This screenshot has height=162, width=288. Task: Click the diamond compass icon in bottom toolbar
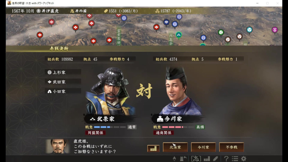[174, 158]
